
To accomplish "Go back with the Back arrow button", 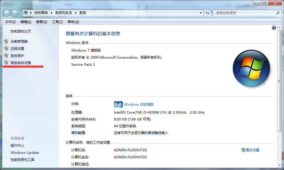I will 7,13.
